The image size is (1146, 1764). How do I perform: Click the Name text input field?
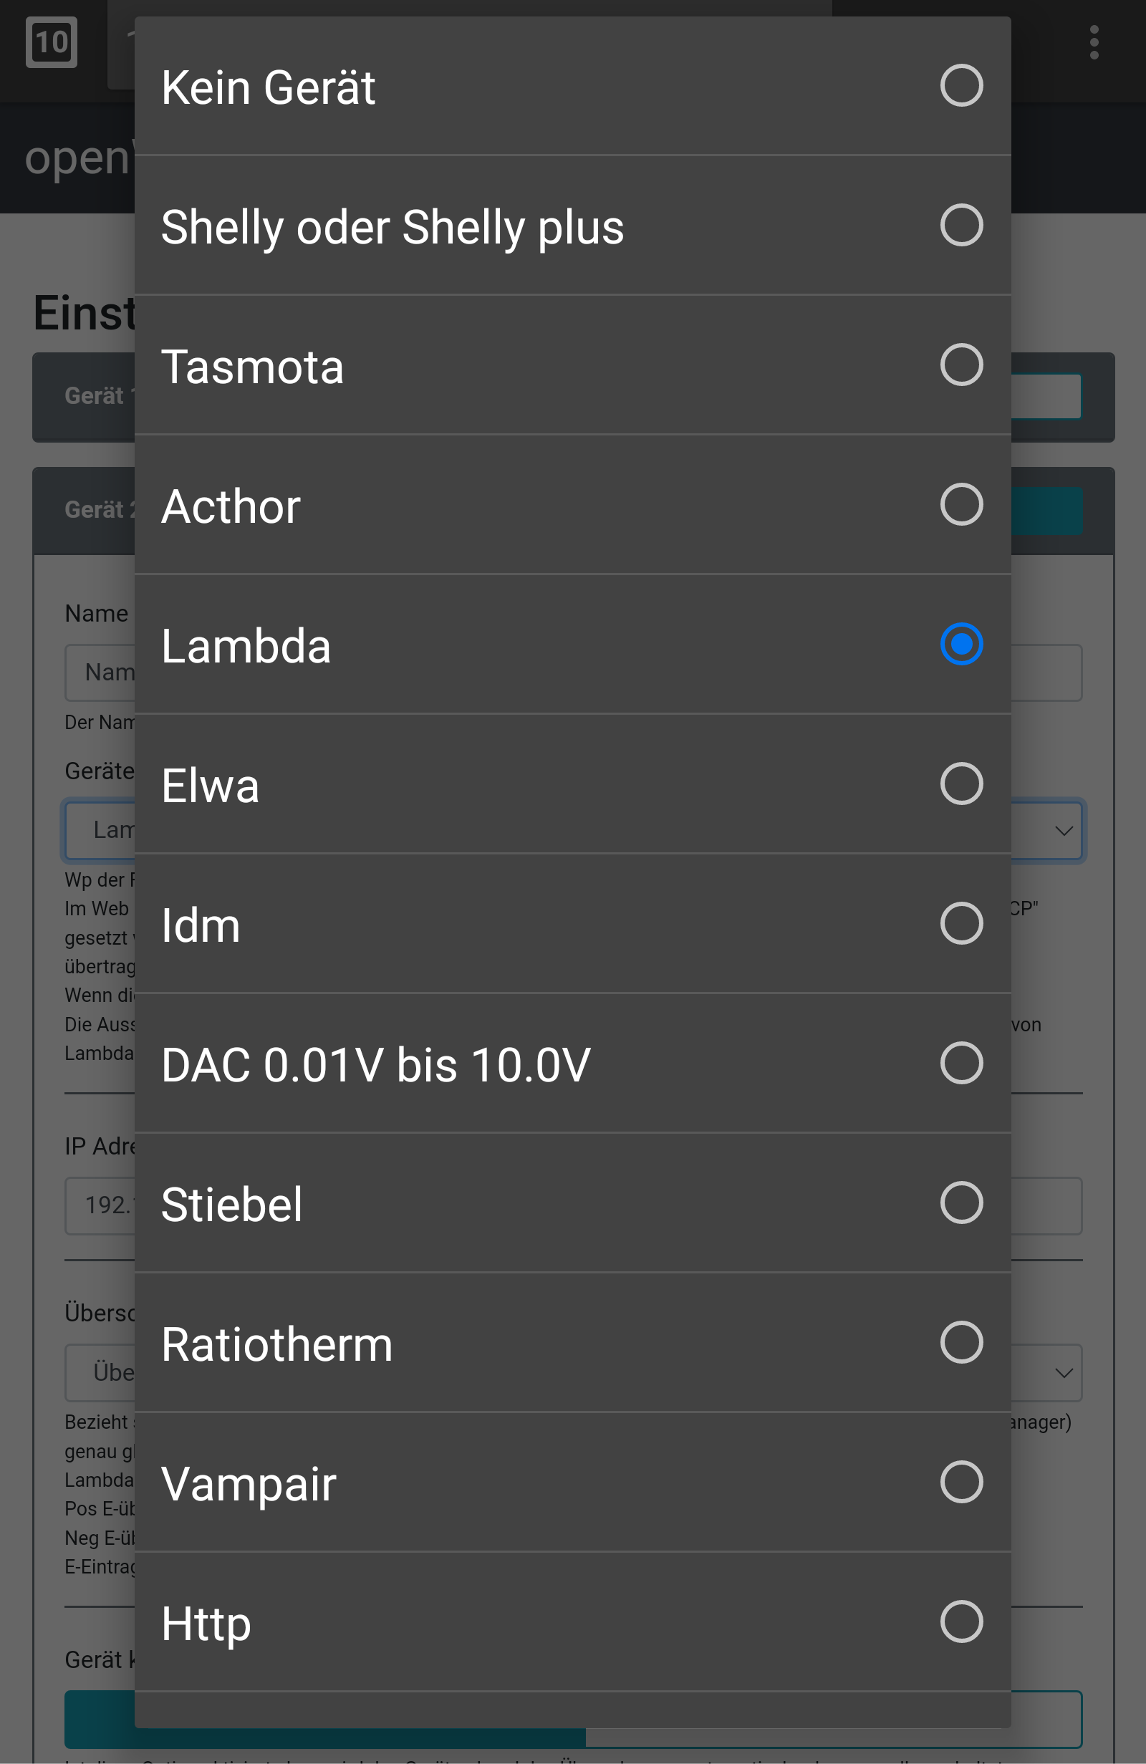(1045, 673)
